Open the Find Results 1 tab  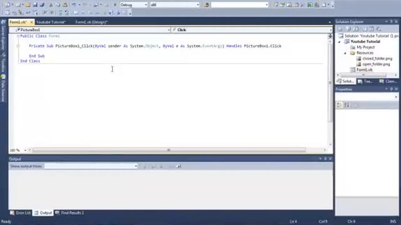(x=70, y=212)
